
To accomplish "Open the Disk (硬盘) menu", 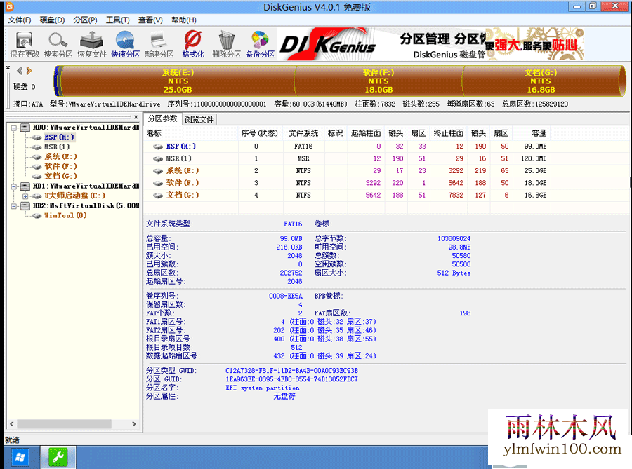I will 52,20.
